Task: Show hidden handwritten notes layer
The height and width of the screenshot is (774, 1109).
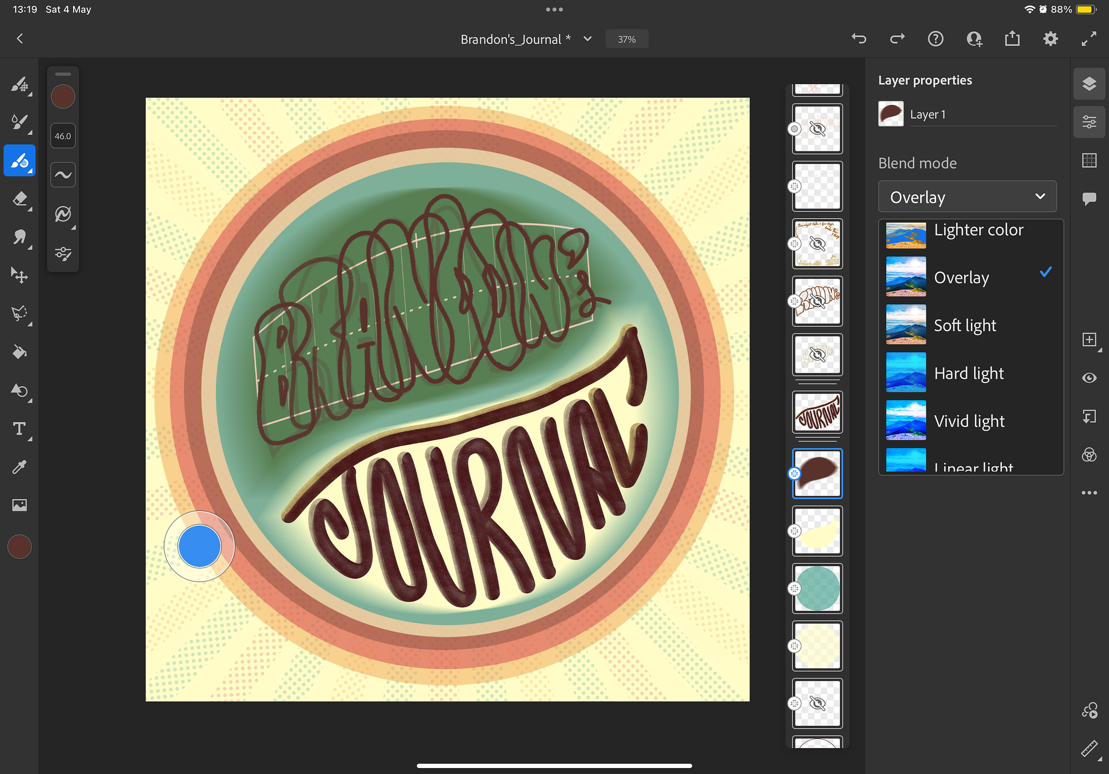Action: tap(817, 244)
